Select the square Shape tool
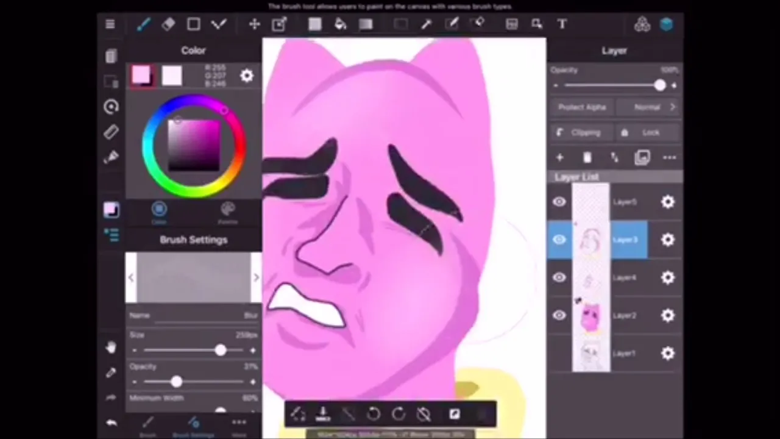This screenshot has width=780, height=439. pyautogui.click(x=194, y=24)
